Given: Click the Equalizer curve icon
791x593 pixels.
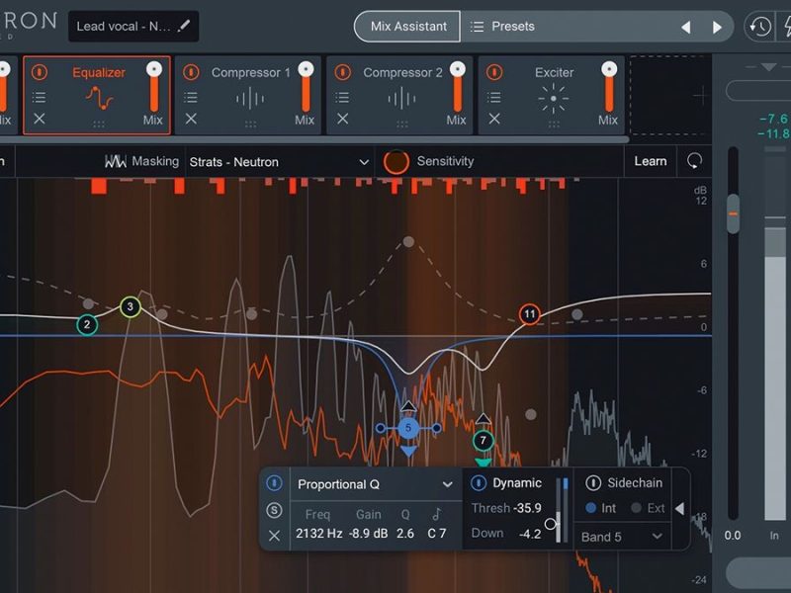Looking at the screenshot, I should coord(99,98).
